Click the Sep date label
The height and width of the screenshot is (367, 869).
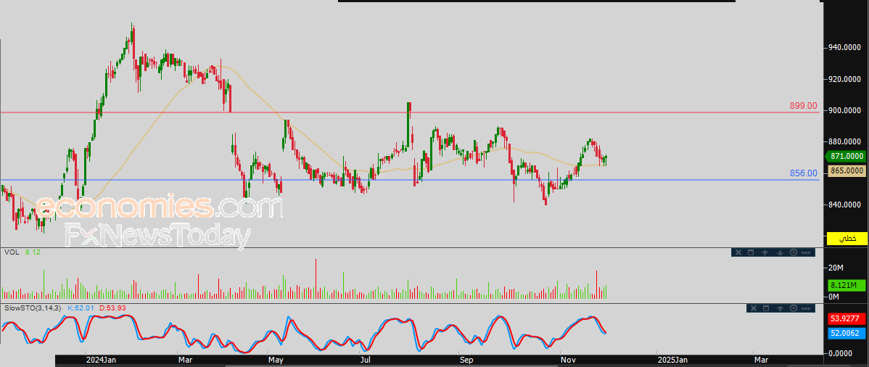tap(466, 360)
